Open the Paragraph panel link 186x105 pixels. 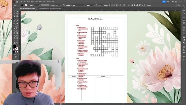pyautogui.click(x=106, y=5)
